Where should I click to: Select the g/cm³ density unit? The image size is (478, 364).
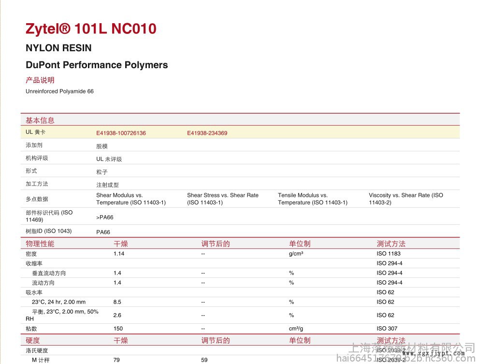(296, 254)
